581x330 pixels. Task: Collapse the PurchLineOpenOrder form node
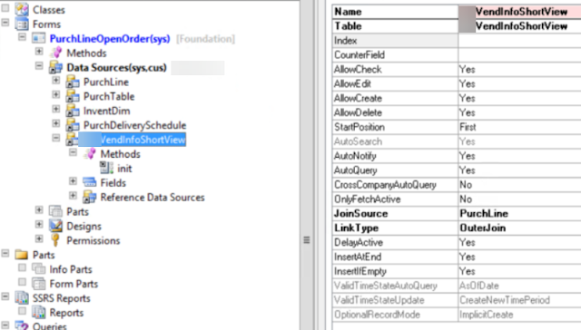pyautogui.click(x=22, y=36)
